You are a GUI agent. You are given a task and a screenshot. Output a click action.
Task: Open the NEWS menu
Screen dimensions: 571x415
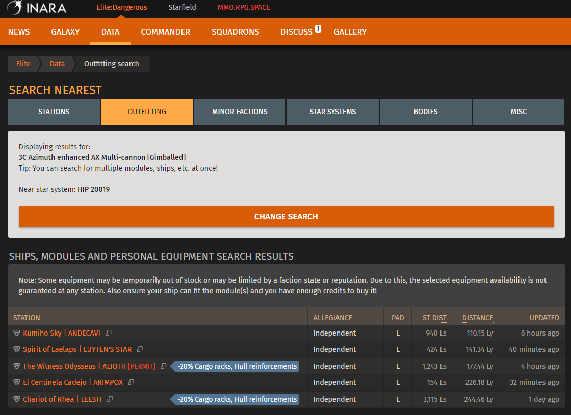(x=19, y=32)
